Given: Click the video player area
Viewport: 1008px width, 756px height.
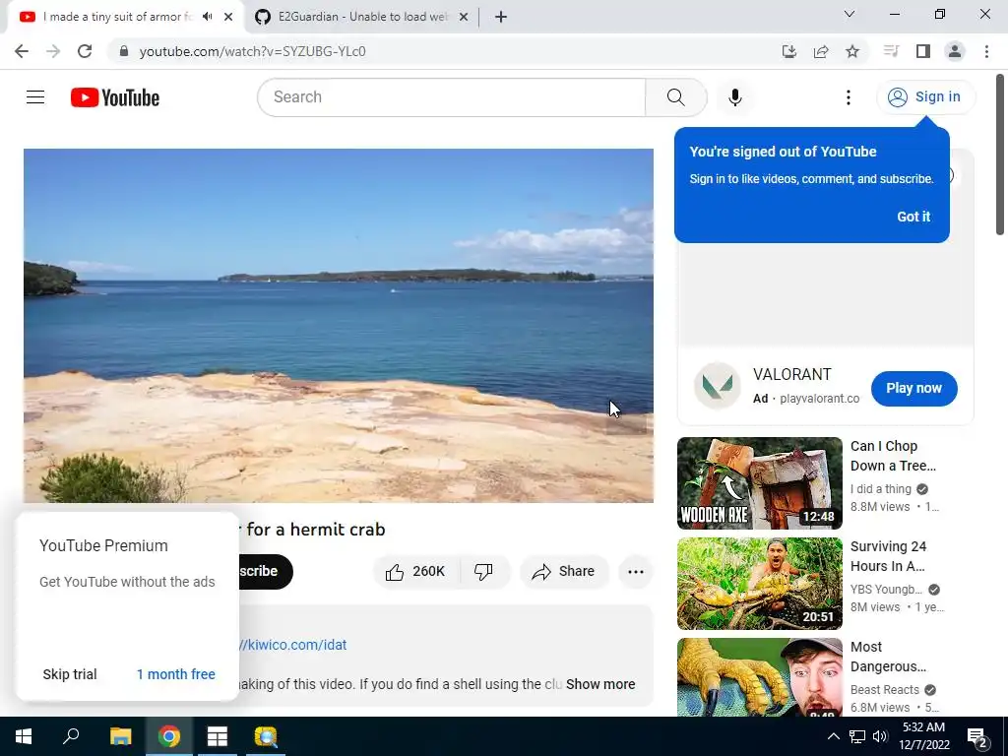Looking at the screenshot, I should [339, 325].
